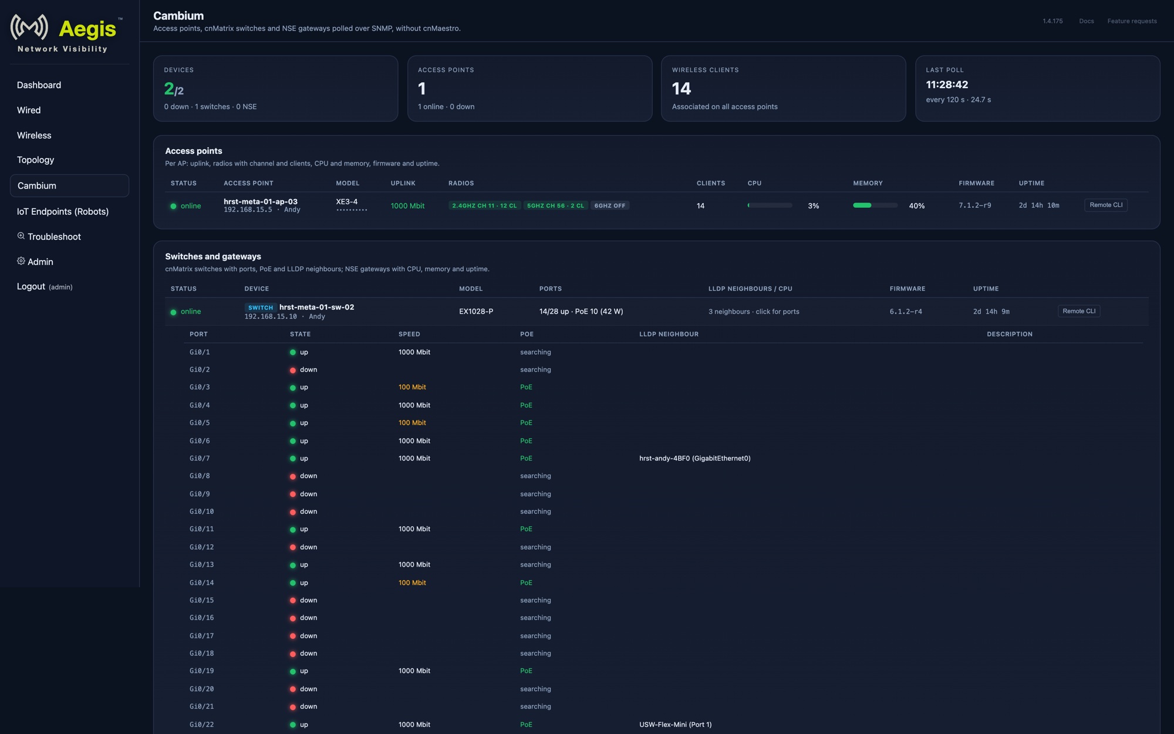Click the access point memory usage bar
The height and width of the screenshot is (734, 1174).
[x=875, y=206]
